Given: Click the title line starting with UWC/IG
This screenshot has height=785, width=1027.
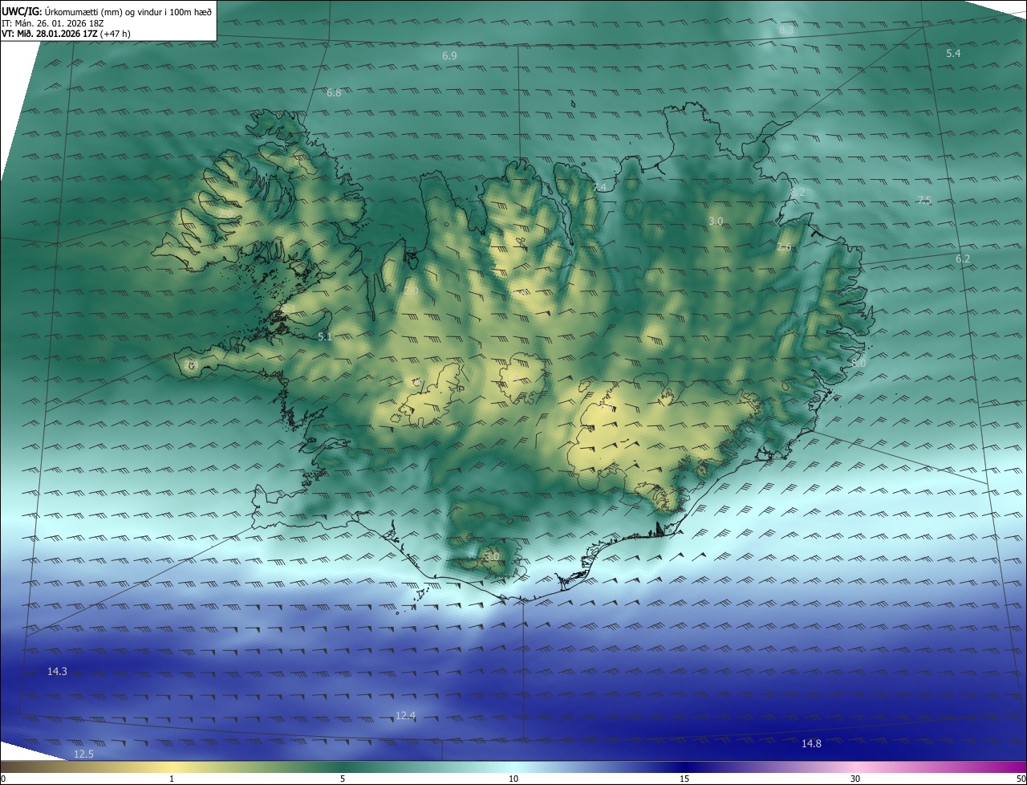Looking at the screenshot, I should [x=107, y=11].
